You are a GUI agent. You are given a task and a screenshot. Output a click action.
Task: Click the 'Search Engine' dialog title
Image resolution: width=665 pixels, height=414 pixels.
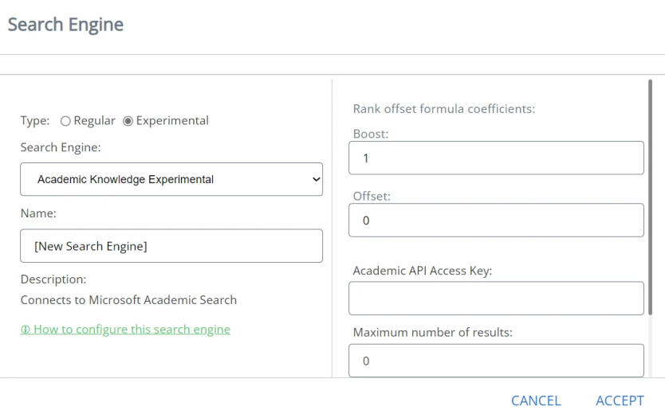(x=66, y=25)
